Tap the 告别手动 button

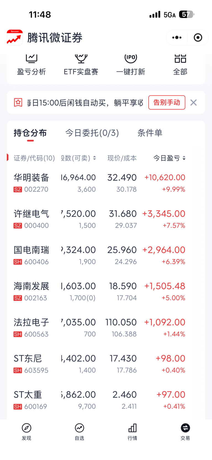pyautogui.click(x=167, y=102)
